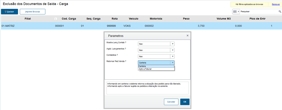Click the route value 999999
This screenshot has height=110, width=282.
111,26
